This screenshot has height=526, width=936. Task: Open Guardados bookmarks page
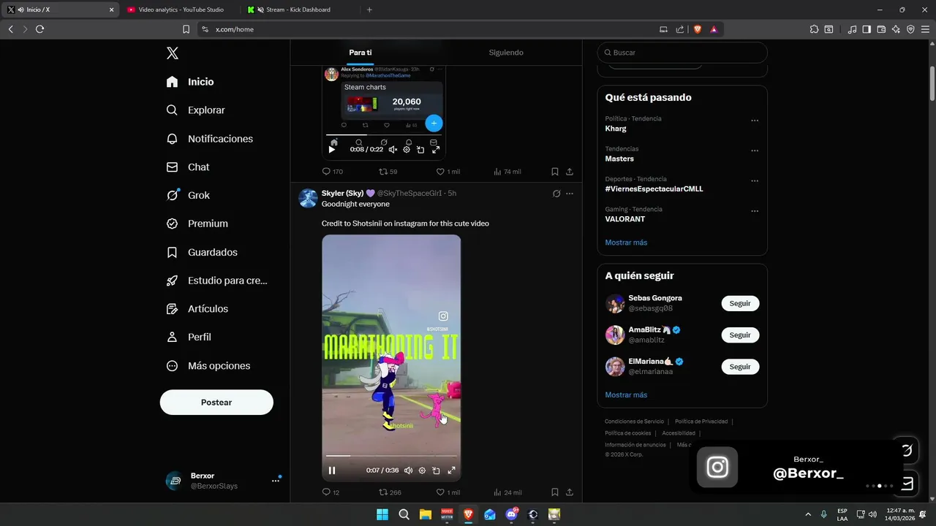(202, 252)
